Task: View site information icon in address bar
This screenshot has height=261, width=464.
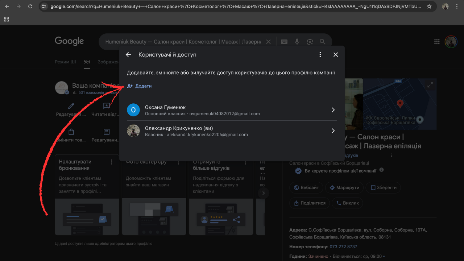Action: click(x=44, y=7)
